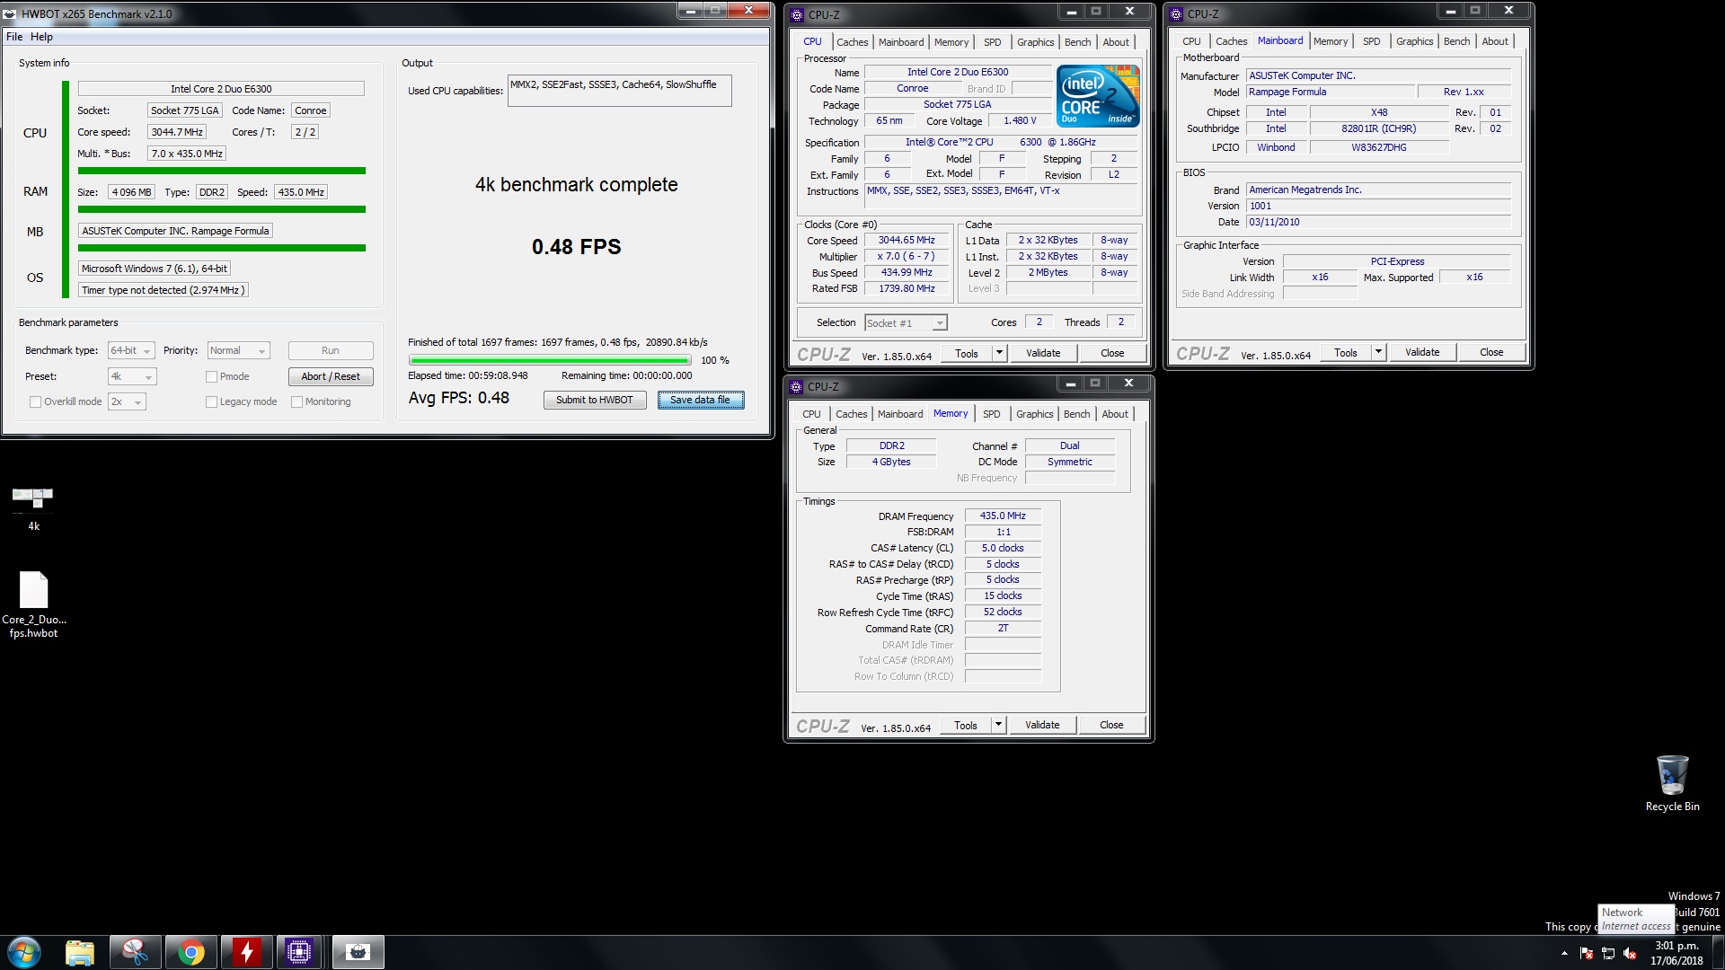Open the Help menu in HWBOT x265
This screenshot has width=1725, height=970.
[41, 37]
